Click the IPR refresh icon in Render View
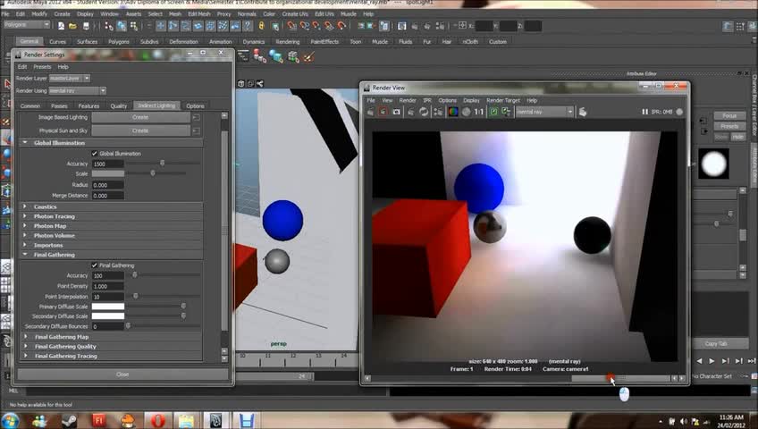 [x=424, y=112]
